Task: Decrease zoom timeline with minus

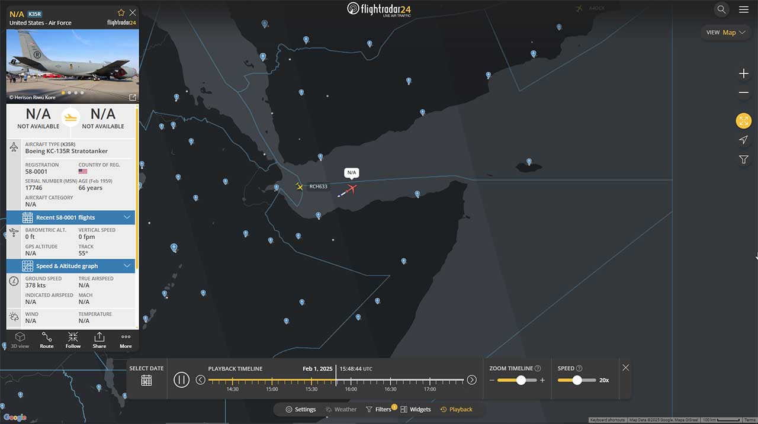Action: point(492,380)
